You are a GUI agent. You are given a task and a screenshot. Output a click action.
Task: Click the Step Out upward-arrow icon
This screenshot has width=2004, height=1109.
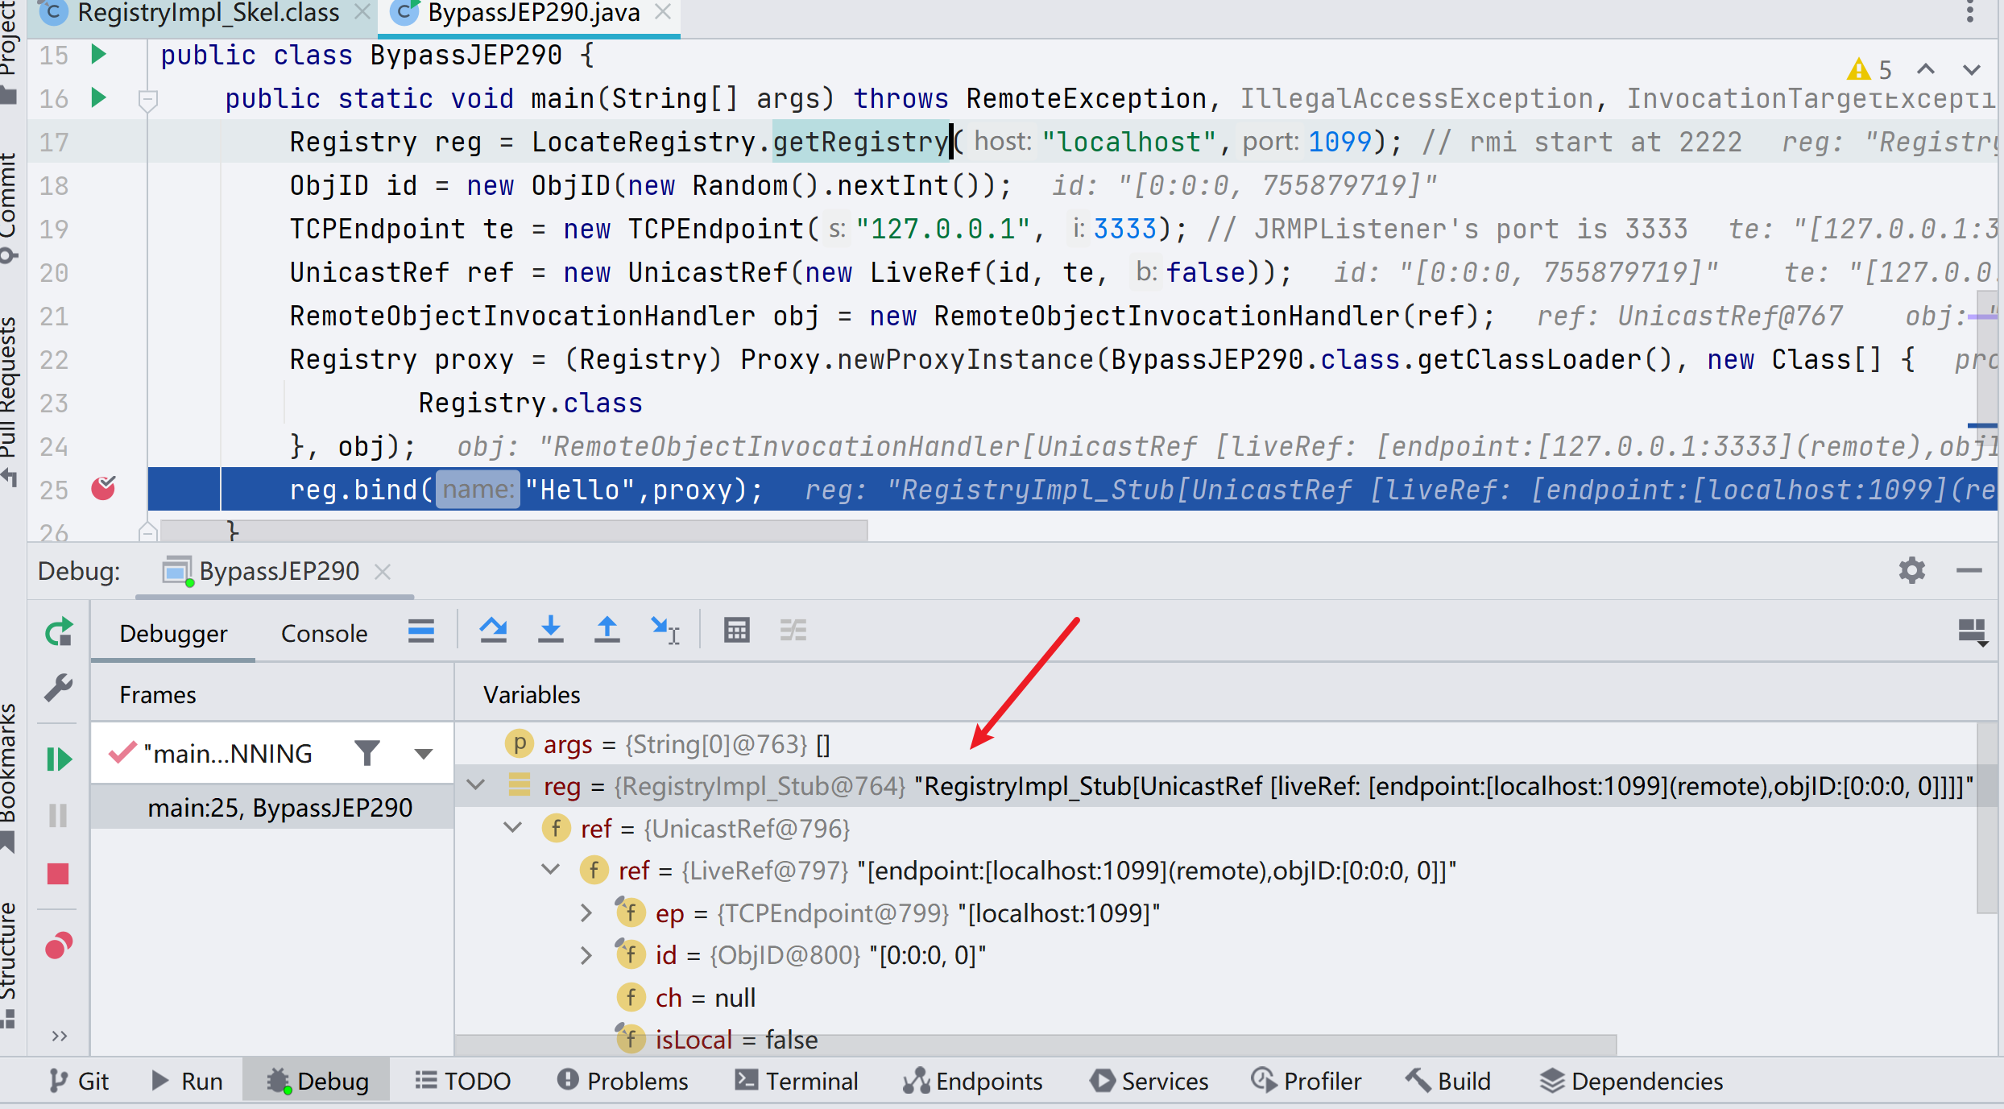607,631
